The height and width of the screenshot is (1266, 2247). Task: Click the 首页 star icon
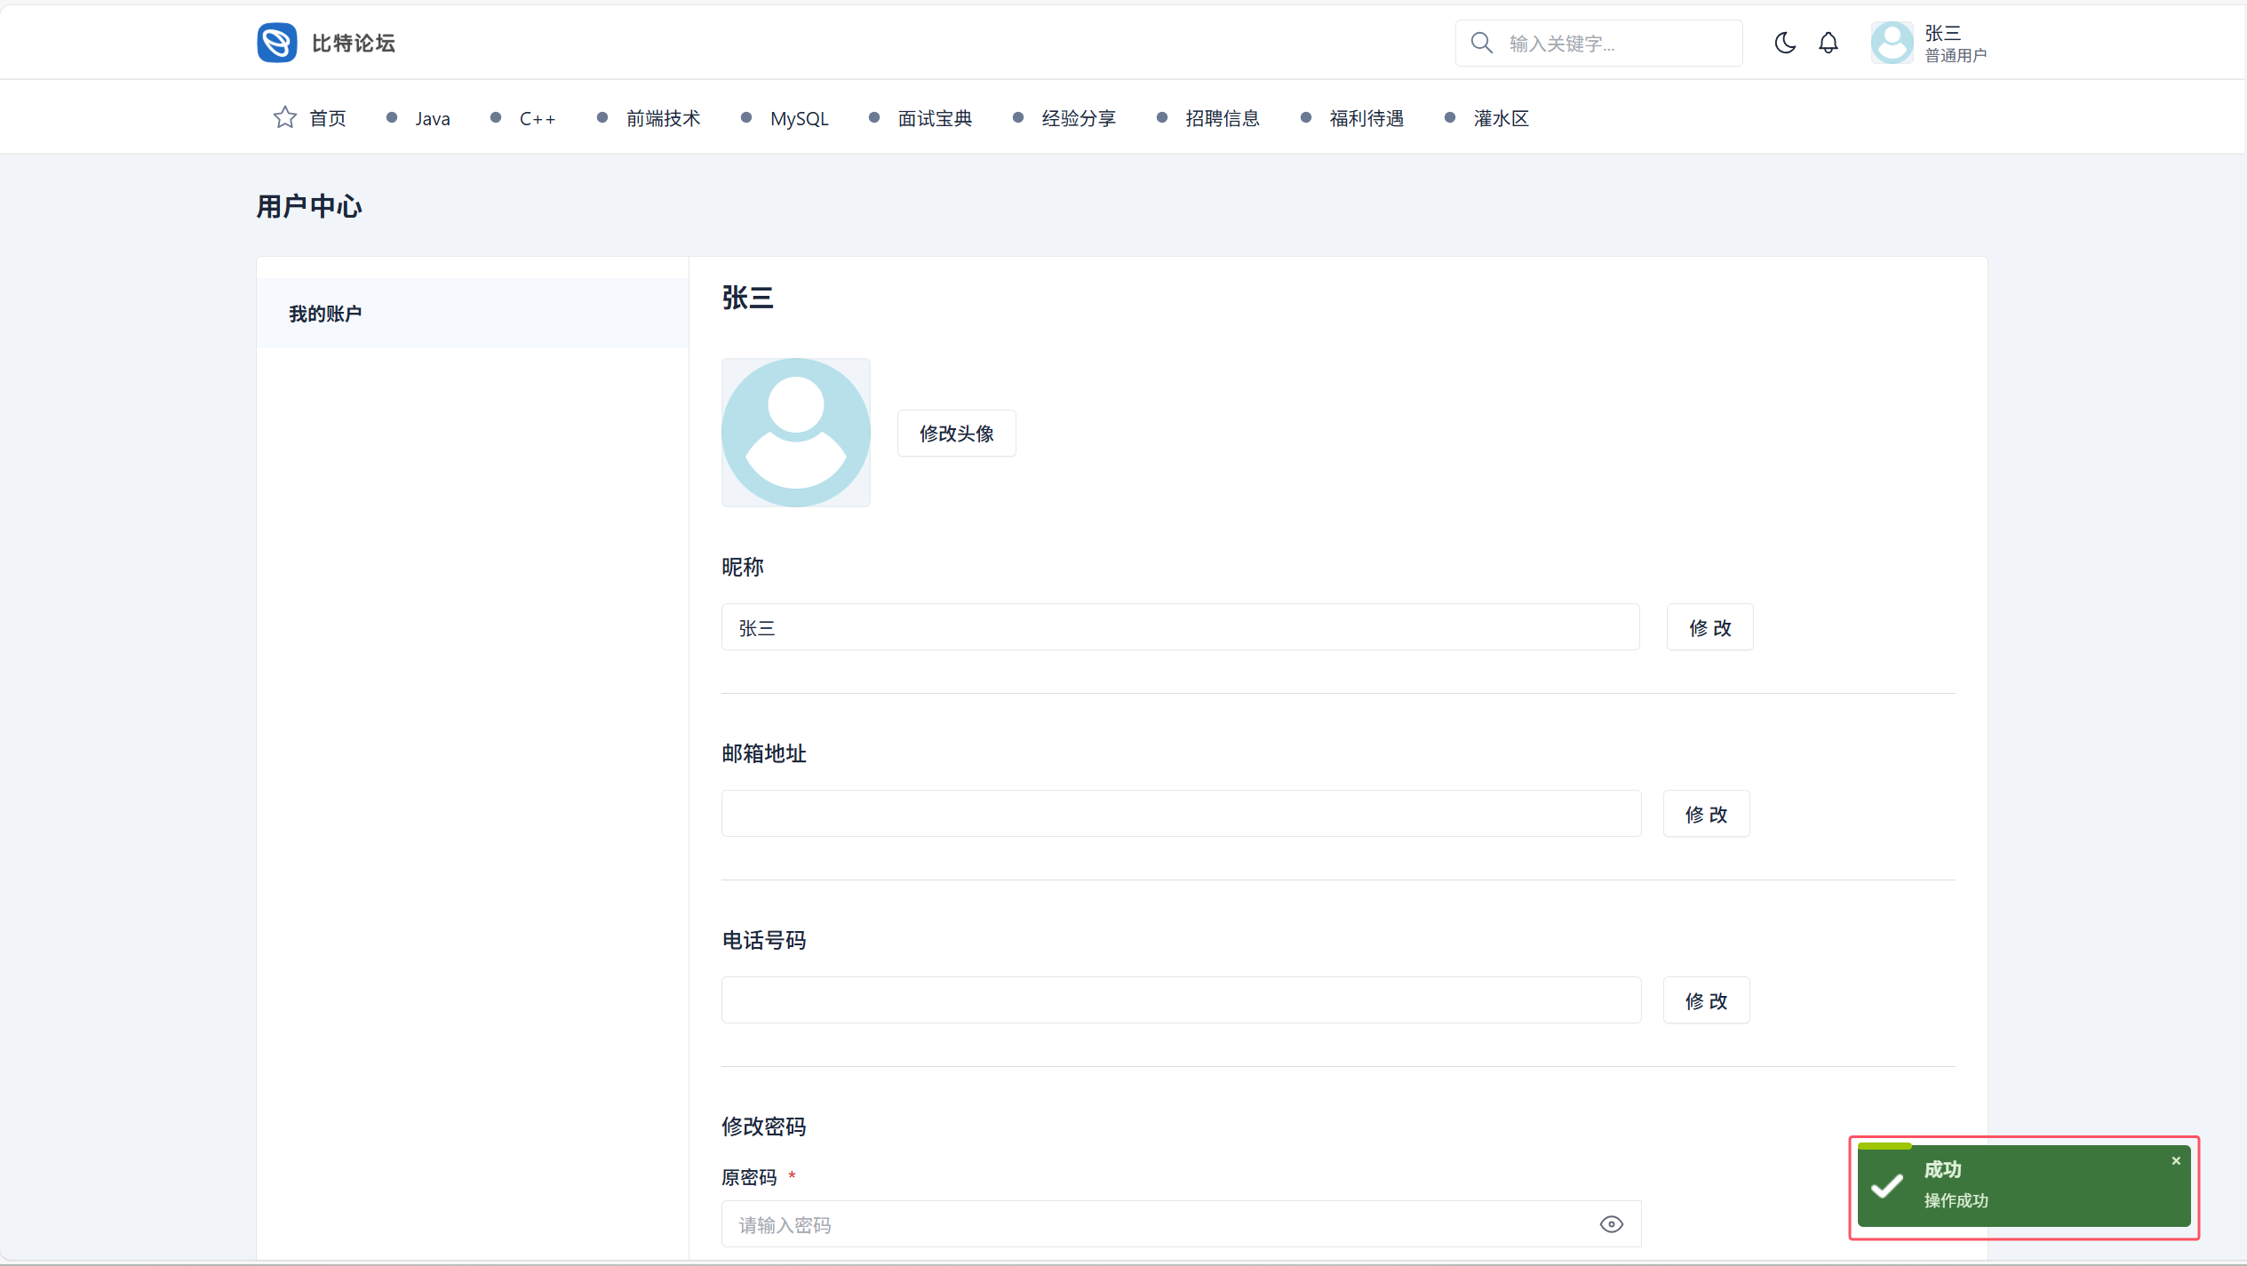pos(284,117)
